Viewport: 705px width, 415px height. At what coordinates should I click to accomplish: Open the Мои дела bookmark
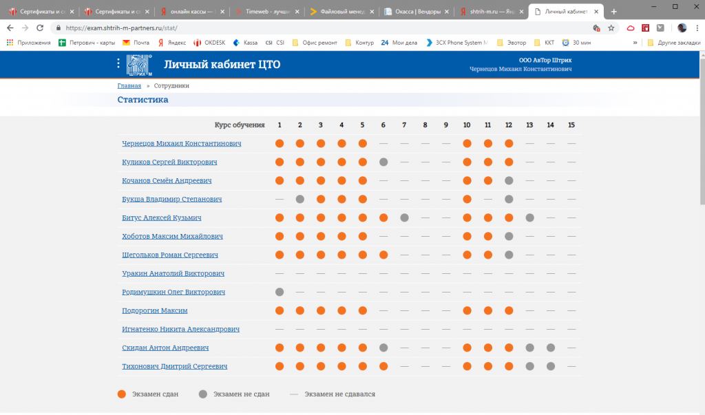399,43
